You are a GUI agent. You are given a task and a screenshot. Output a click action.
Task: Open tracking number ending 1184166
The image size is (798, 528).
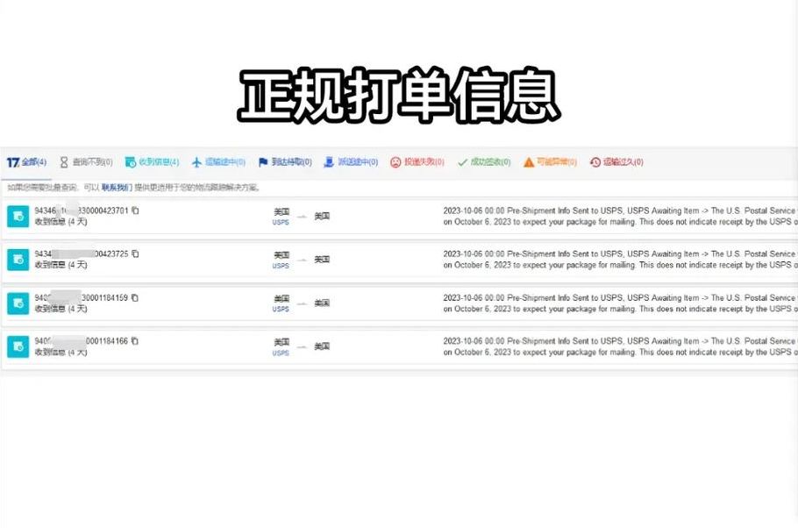(x=81, y=340)
